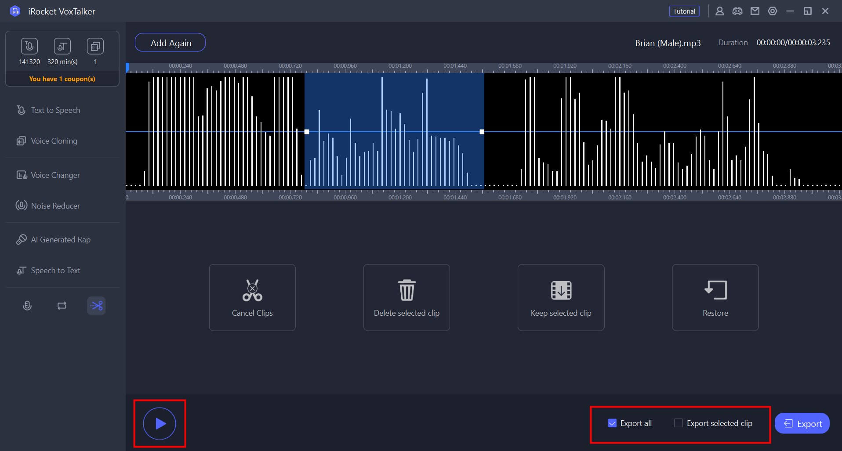The width and height of the screenshot is (842, 451).
Task: Click the Speech to Text sidebar icon
Action: [x=21, y=271]
